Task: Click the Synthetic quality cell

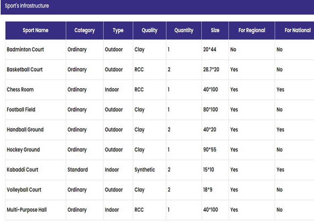Action: point(144,170)
